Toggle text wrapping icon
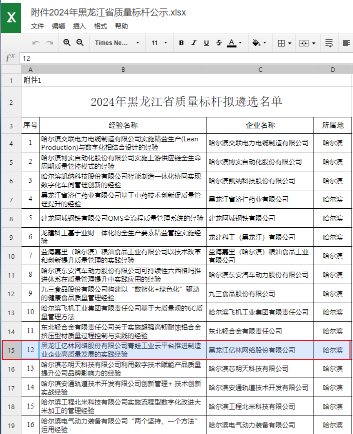This screenshot has height=434, width=353. pos(329,43)
